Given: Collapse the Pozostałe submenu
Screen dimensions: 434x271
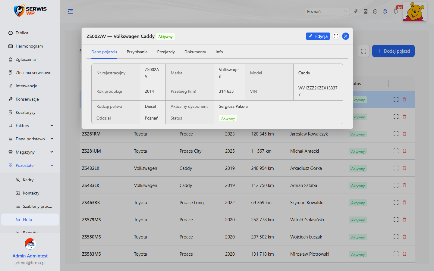Looking at the screenshot, I should 30,165.
